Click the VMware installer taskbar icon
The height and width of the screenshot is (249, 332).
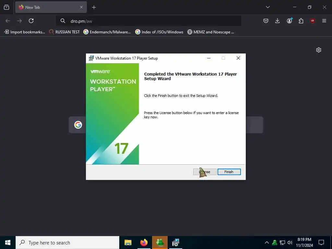(176, 243)
